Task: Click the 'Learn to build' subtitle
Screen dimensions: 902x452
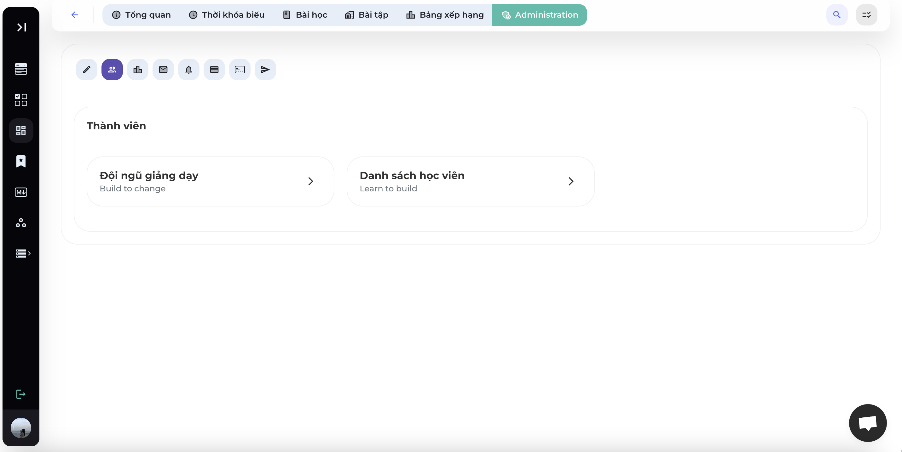Action: click(x=388, y=189)
